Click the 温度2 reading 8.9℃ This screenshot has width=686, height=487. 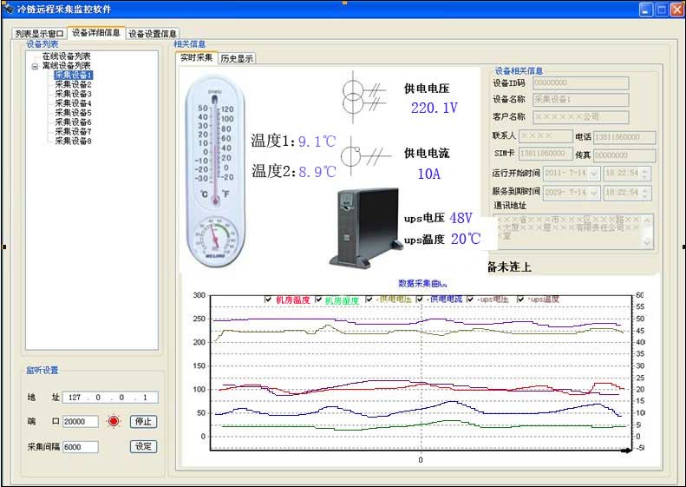point(317,172)
